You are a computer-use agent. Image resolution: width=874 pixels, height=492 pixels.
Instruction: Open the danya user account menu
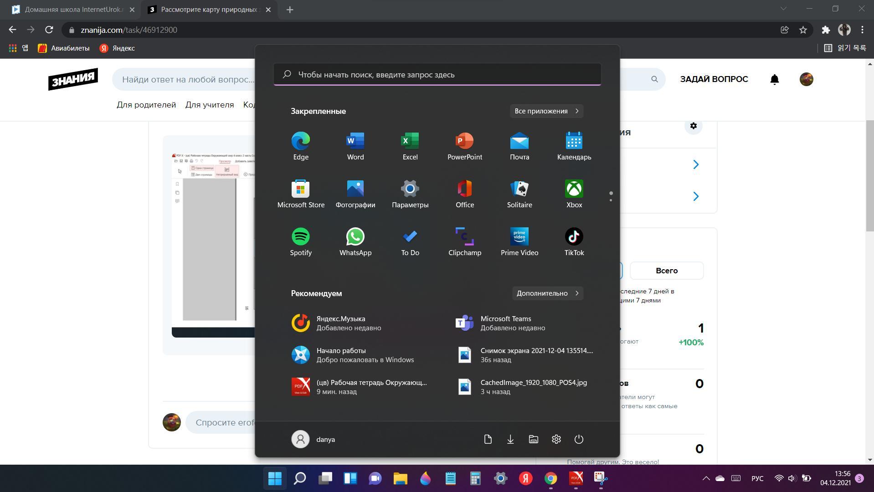(314, 439)
